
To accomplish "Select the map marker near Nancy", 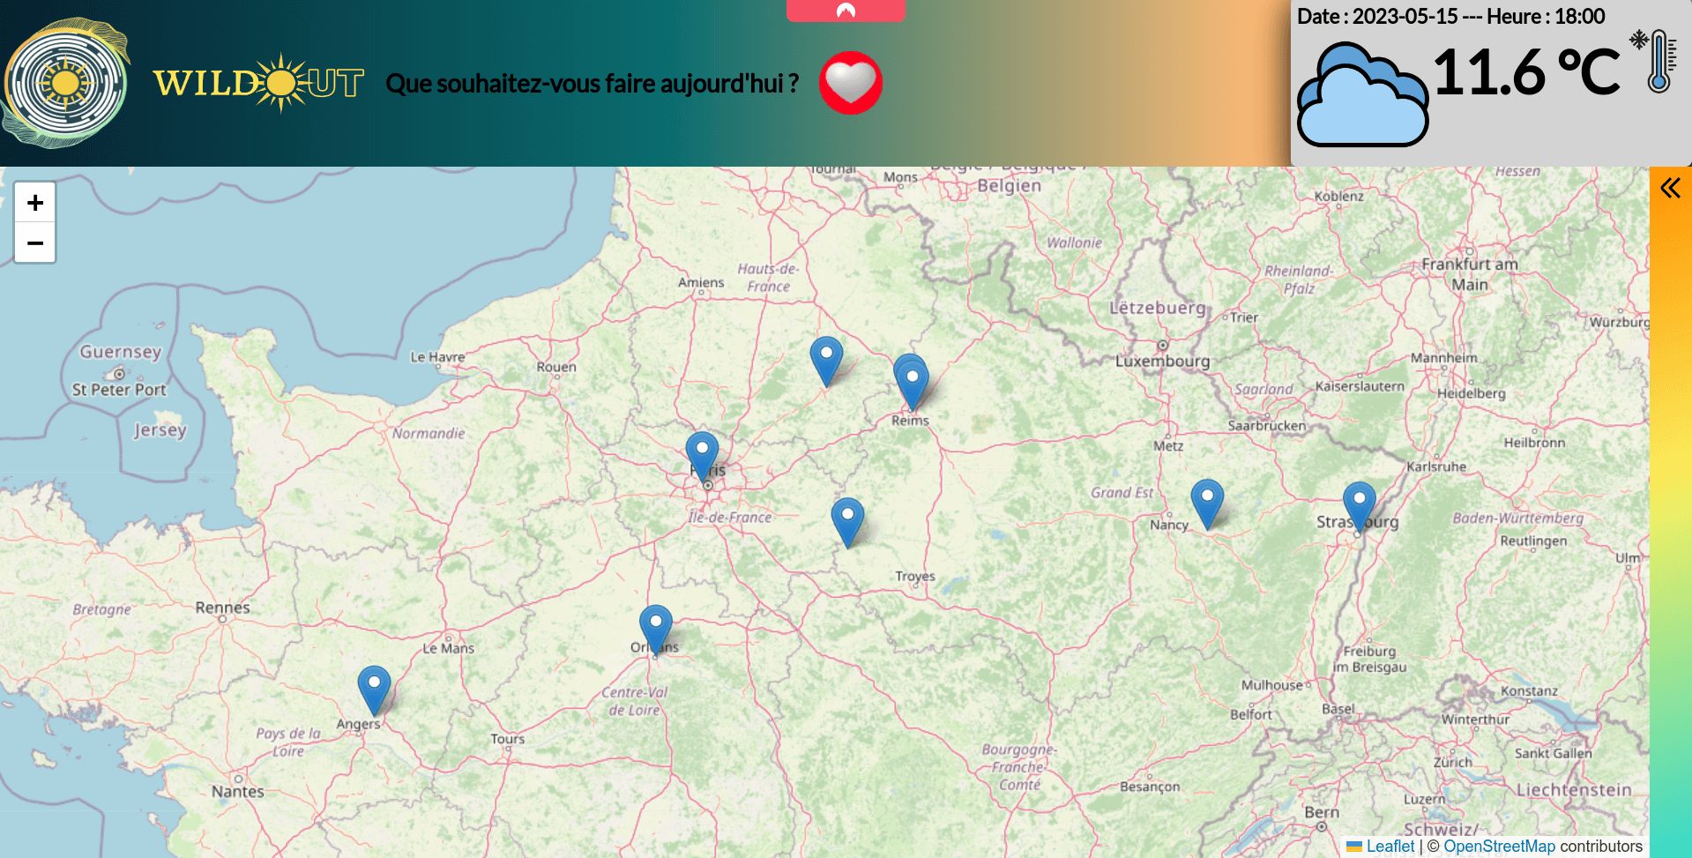I will pos(1207,504).
